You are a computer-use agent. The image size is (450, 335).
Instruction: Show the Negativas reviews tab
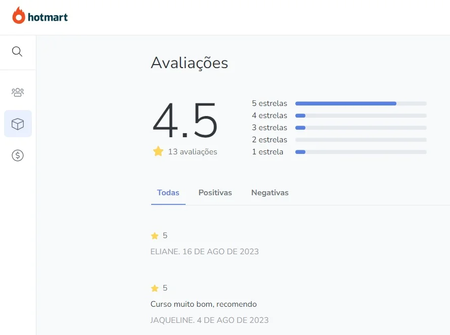coord(269,193)
